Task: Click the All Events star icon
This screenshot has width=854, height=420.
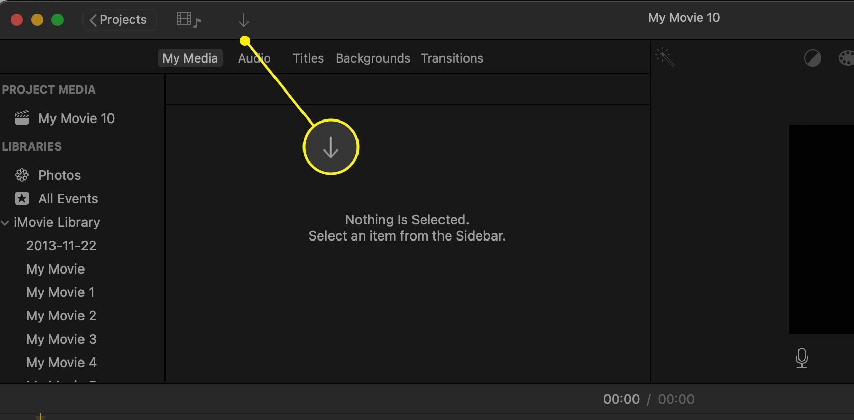Action: click(x=22, y=198)
